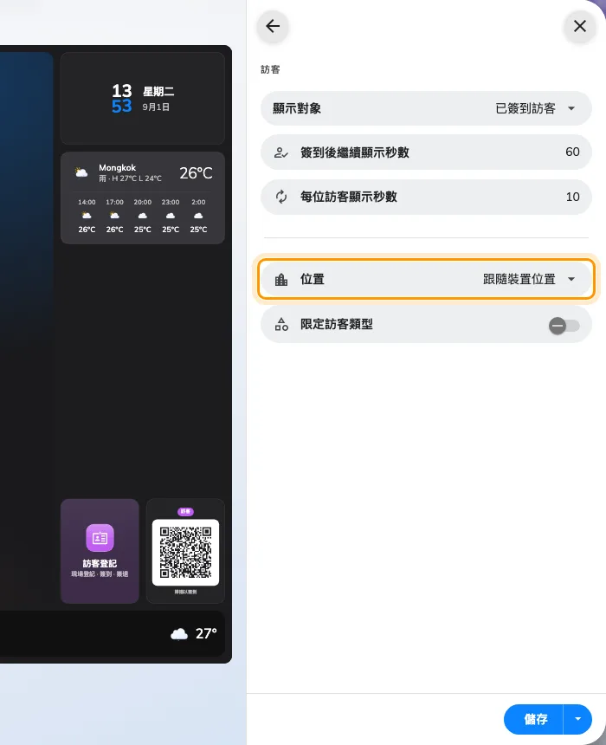
Task: Click the rotate icon beside 每位訪客顯示秒數
Action: tap(281, 197)
